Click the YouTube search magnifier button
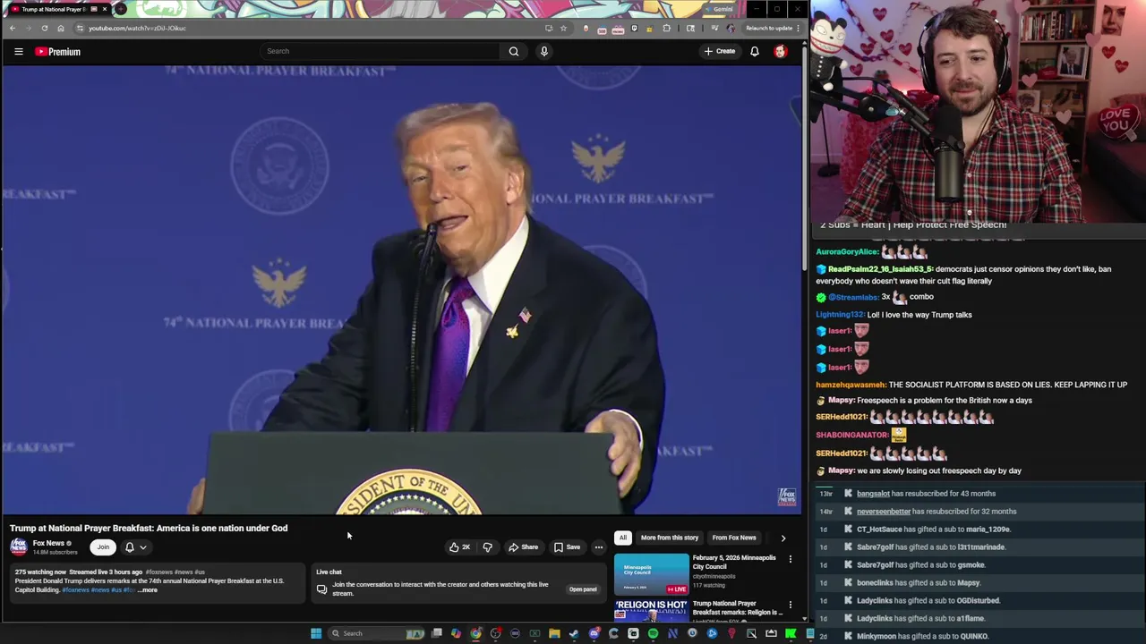This screenshot has width=1146, height=644. click(x=514, y=51)
